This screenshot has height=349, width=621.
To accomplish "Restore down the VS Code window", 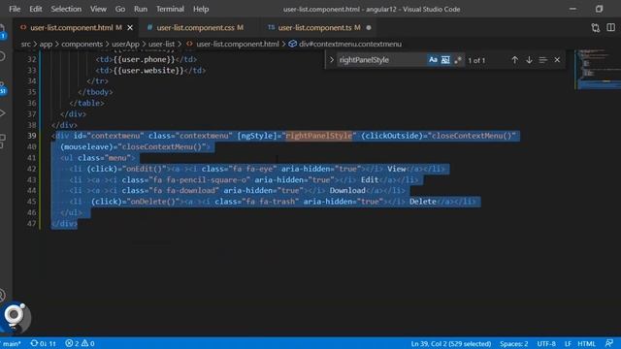I will click(599, 9).
